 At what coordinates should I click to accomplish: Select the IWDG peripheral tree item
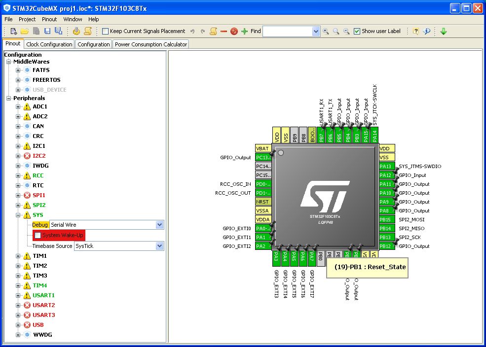point(40,166)
